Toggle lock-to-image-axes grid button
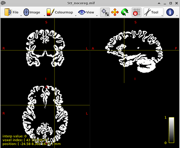Screen dimensions: 180x148 (x=136, y=12)
